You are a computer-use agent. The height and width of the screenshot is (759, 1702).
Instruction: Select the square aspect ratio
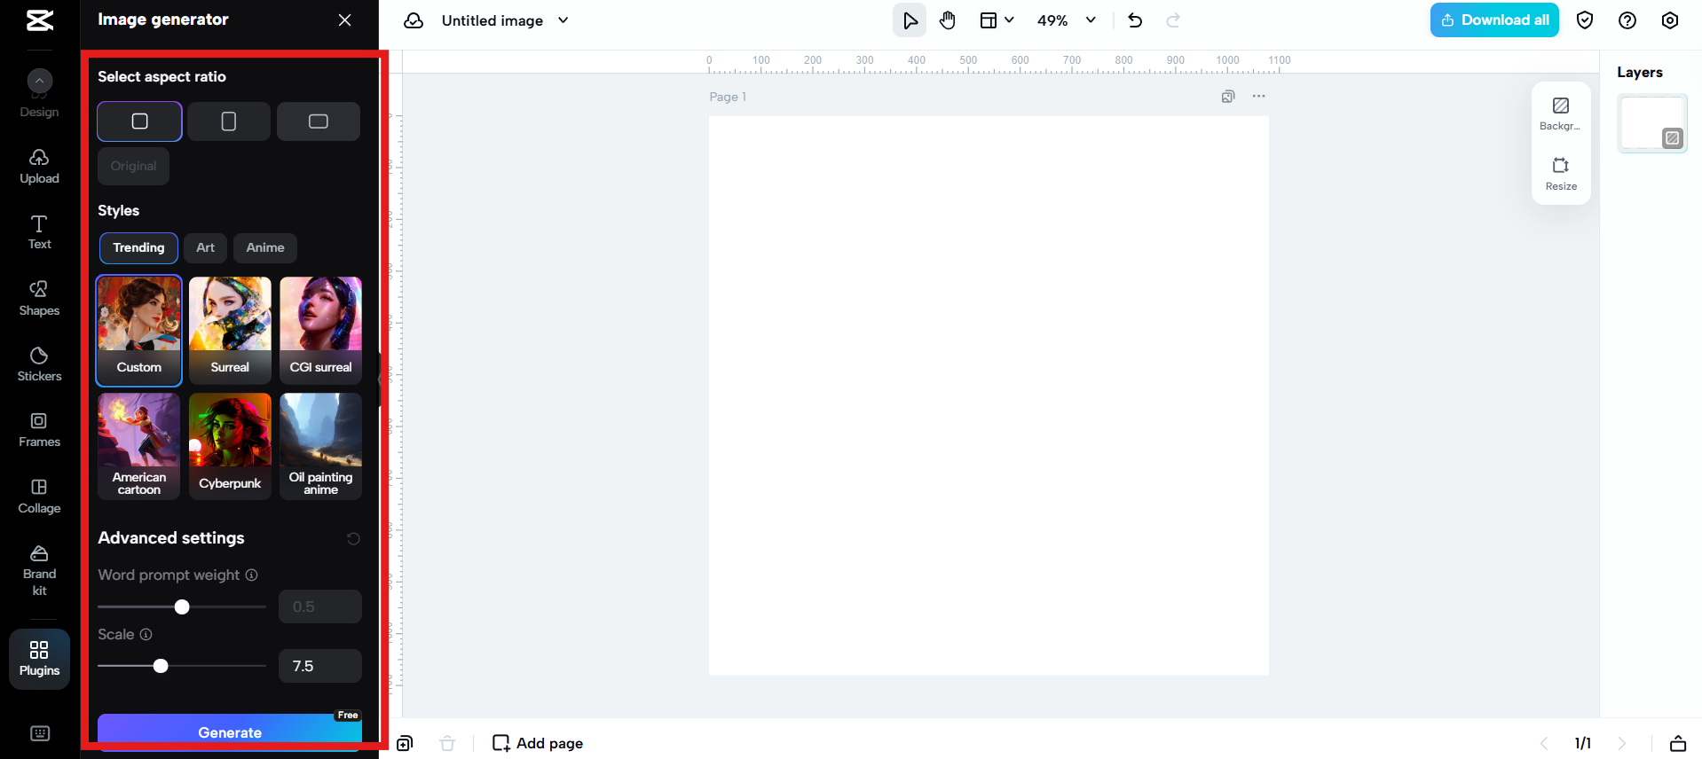(x=139, y=121)
